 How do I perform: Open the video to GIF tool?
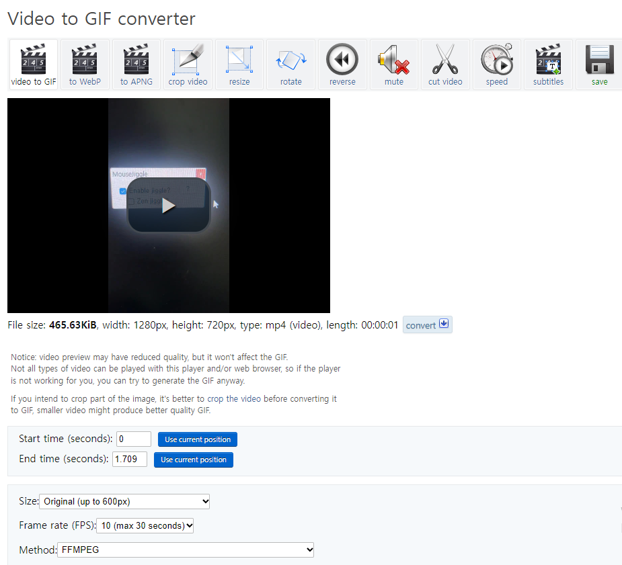pos(34,64)
